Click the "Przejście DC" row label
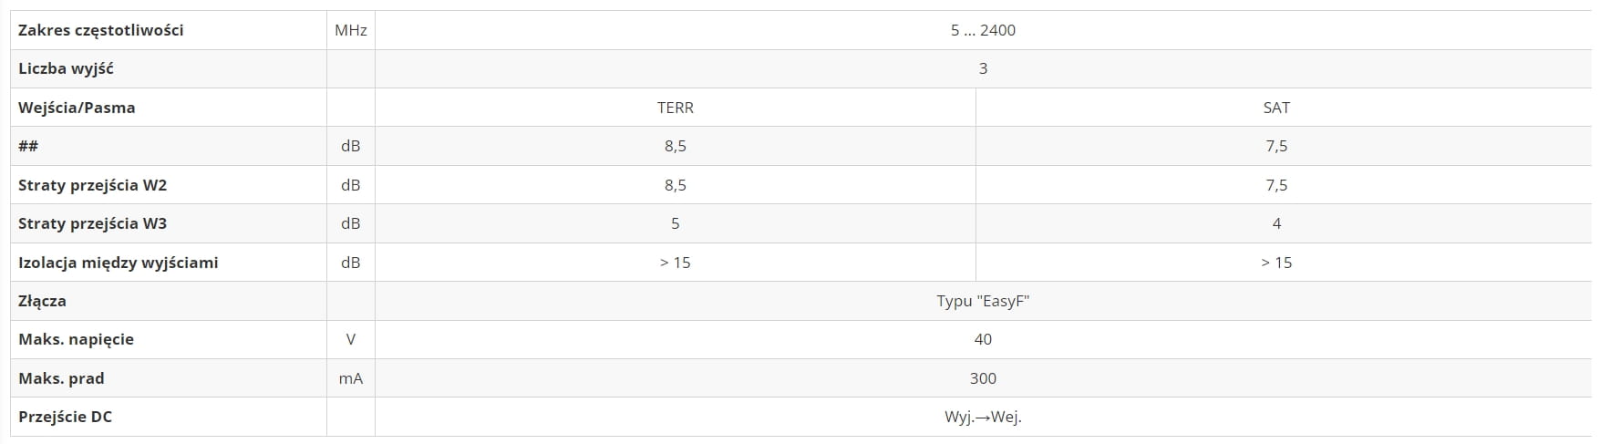The height and width of the screenshot is (444, 1600). click(65, 417)
